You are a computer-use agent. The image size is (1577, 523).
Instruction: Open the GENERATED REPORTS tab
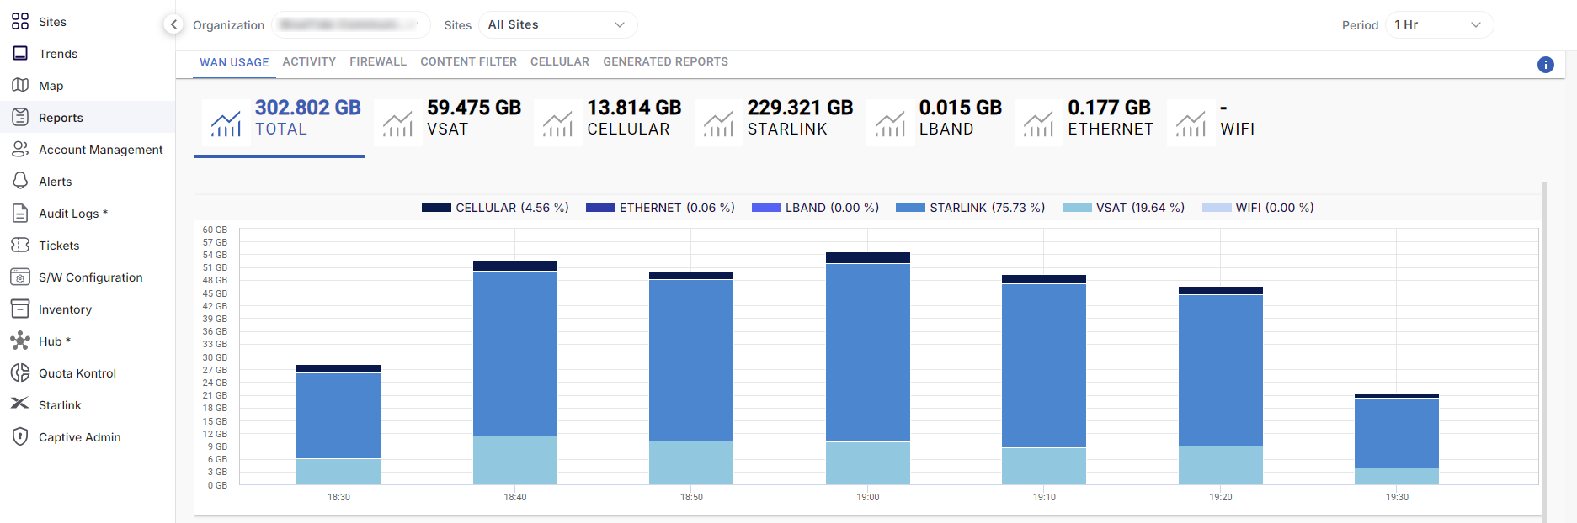(x=665, y=61)
